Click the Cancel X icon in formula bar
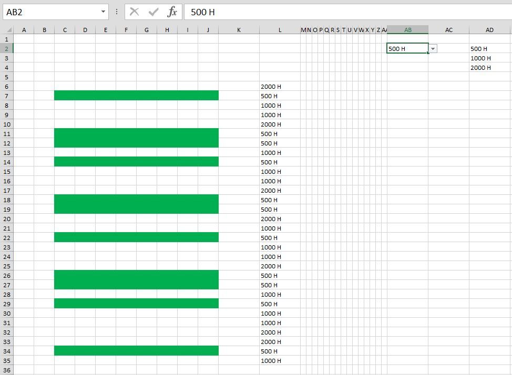Image resolution: width=512 pixels, height=375 pixels. pos(134,12)
